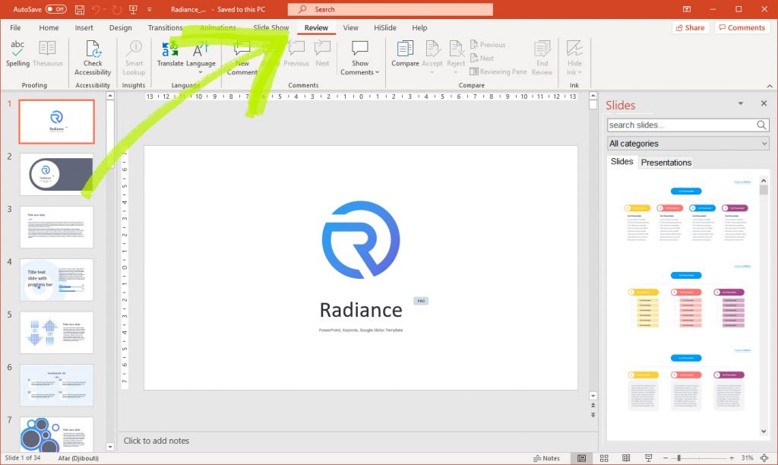Open the All categories dropdown
Image resolution: width=778 pixels, height=465 pixels.
[x=688, y=144]
